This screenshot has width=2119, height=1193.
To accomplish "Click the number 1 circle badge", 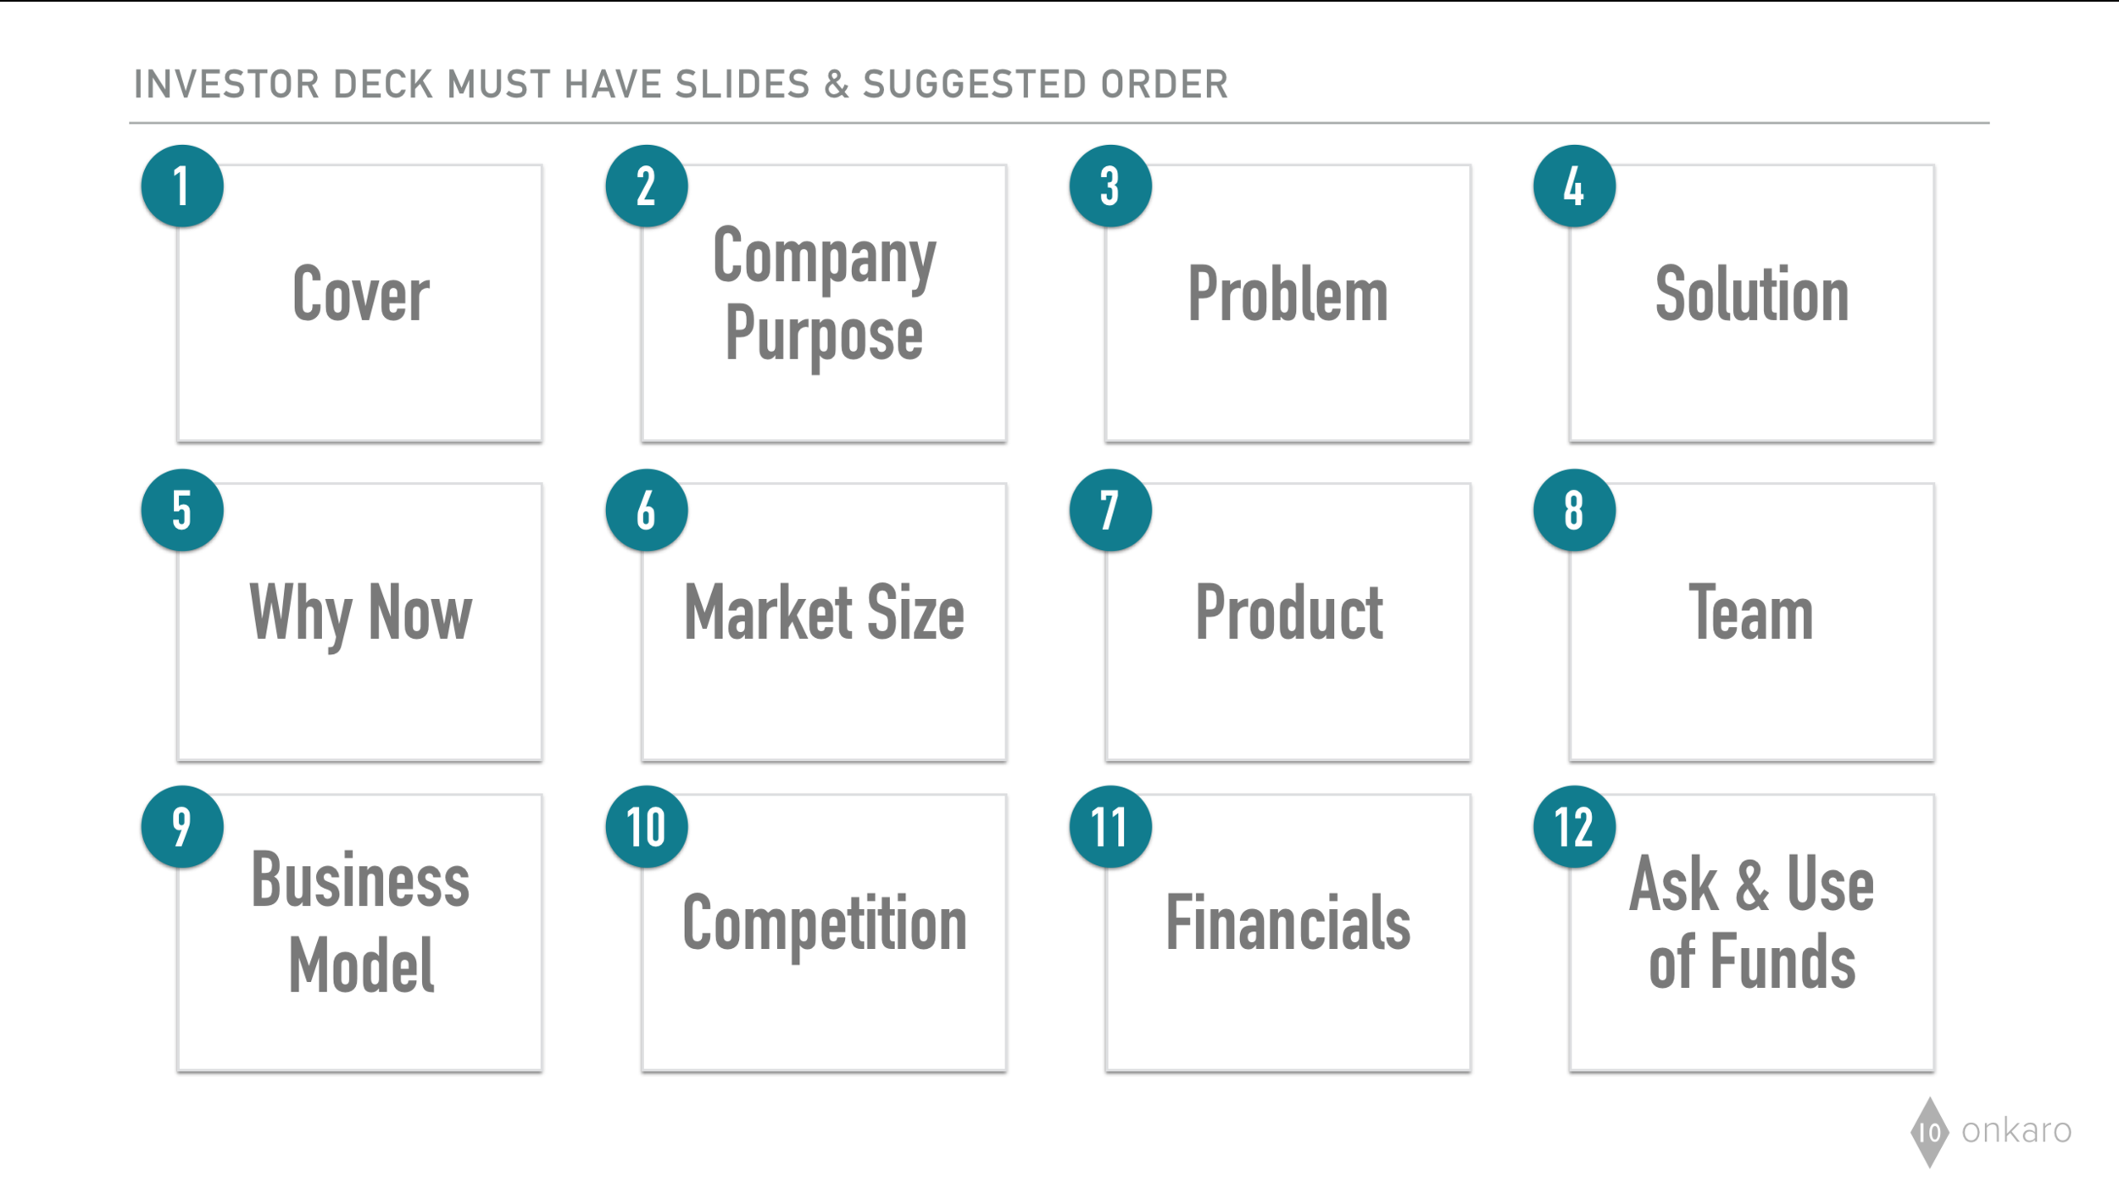I will pos(182,186).
